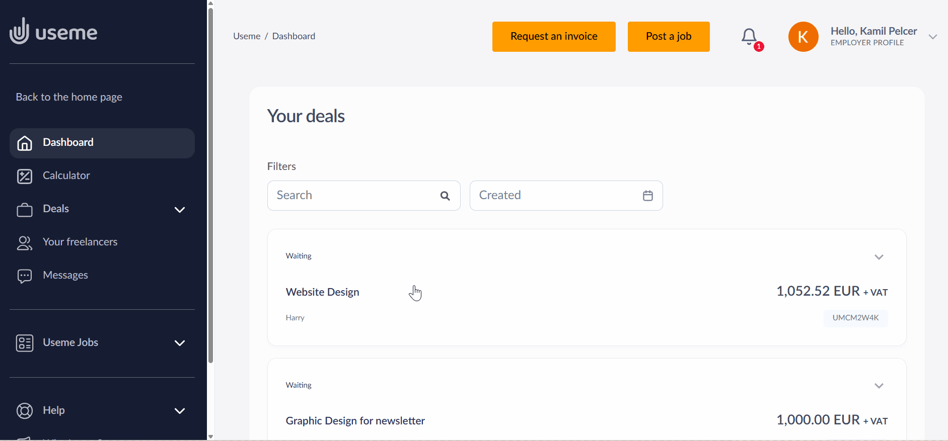Viewport: 948px width, 441px height.
Task: Focus the Search filter input field
Action: pyautogui.click(x=352, y=196)
